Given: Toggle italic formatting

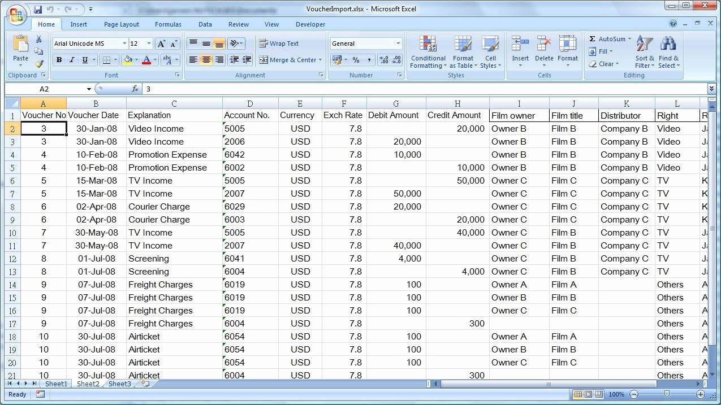Looking at the screenshot, I should 71,60.
